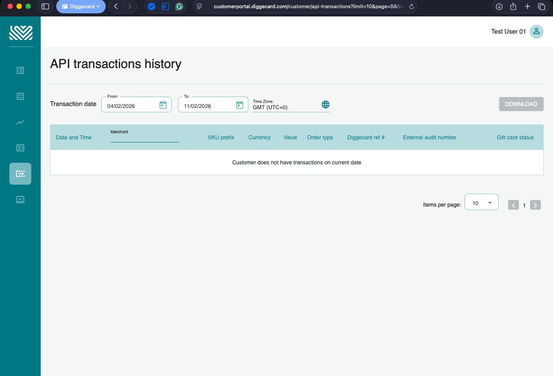
Task: Click the DOWNLOAD button
Action: (x=521, y=104)
